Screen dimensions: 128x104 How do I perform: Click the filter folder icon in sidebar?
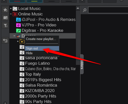pyautogui.click(x=5, y=25)
